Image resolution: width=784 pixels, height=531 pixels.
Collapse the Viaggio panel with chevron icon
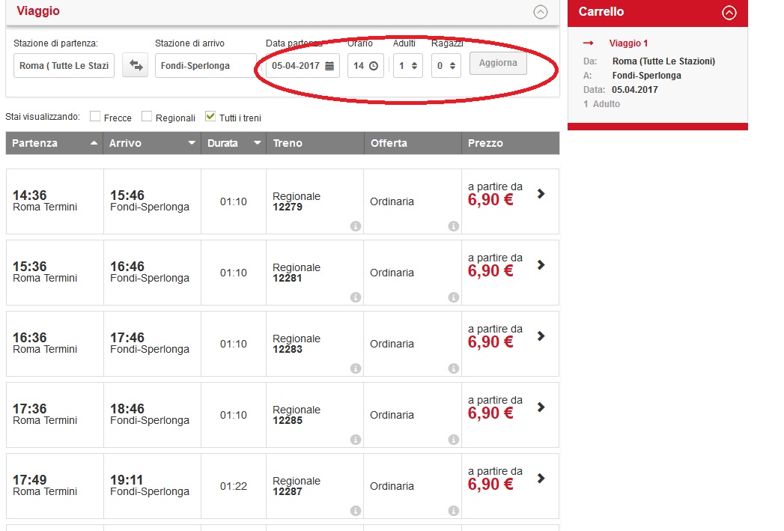(x=541, y=12)
